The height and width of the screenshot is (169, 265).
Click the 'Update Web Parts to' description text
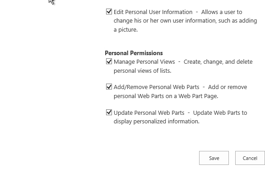point(220,113)
